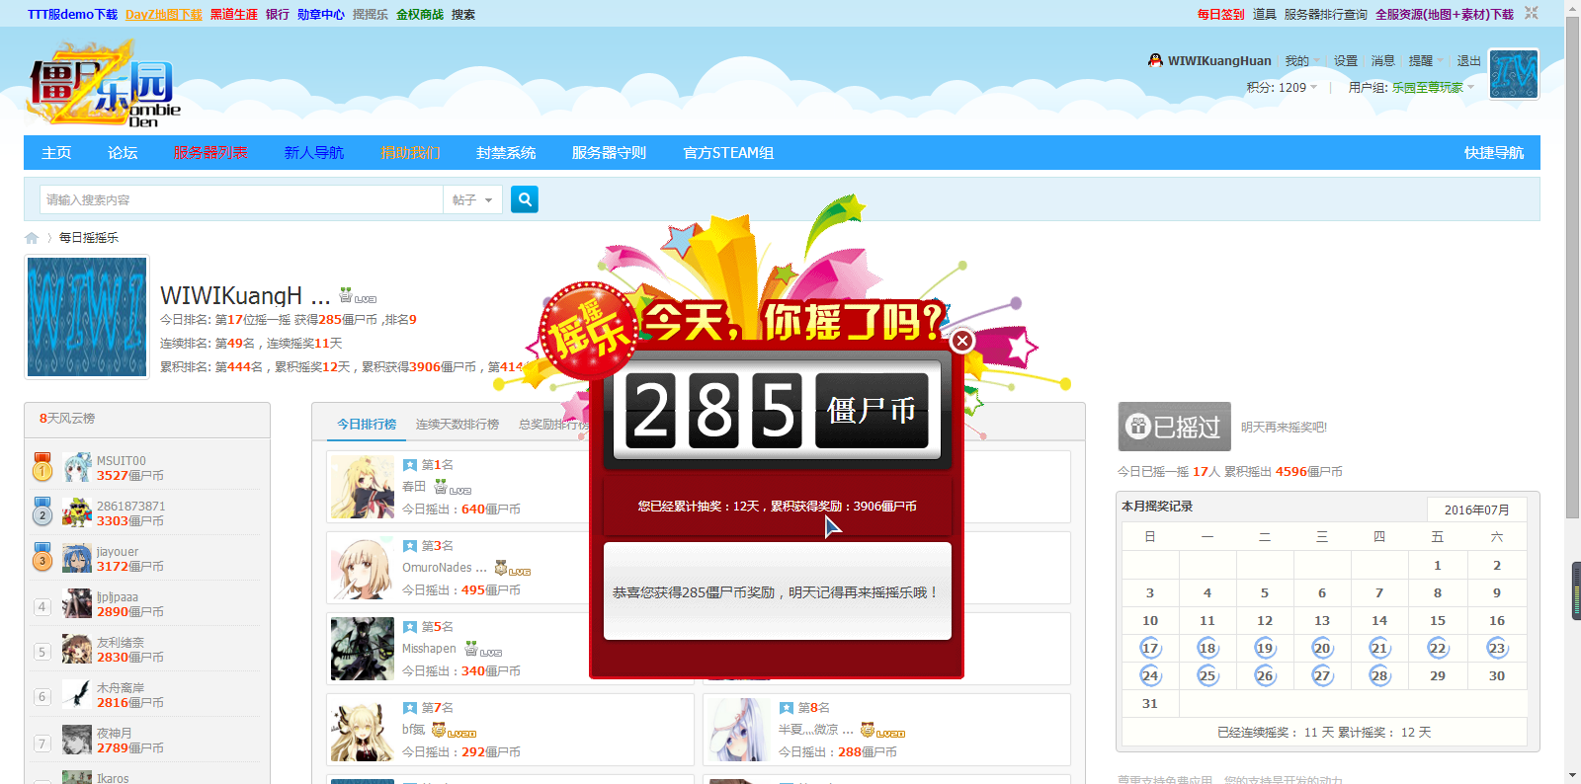The image size is (1581, 784).
Task: Expand the 我的 dropdown menu
Action: (x=1301, y=61)
